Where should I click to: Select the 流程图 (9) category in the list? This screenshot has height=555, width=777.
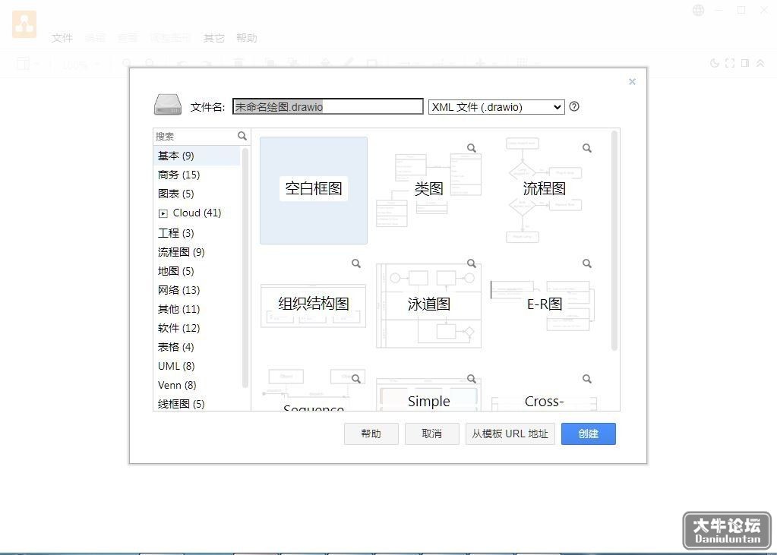point(197,252)
